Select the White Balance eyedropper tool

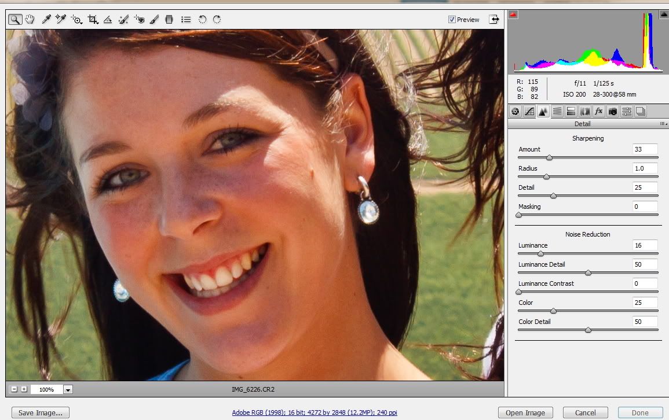(x=46, y=20)
